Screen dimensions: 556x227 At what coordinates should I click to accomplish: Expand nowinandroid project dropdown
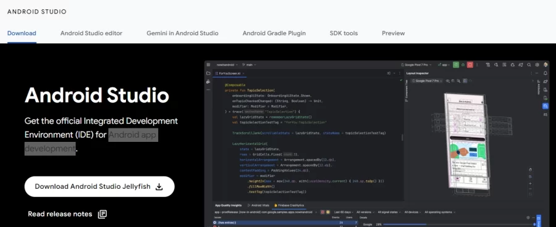coord(227,65)
